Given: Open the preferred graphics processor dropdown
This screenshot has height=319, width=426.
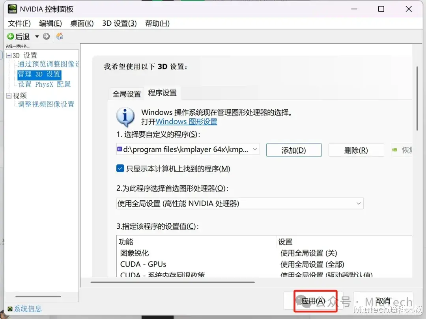Looking at the screenshot, I should point(240,203).
